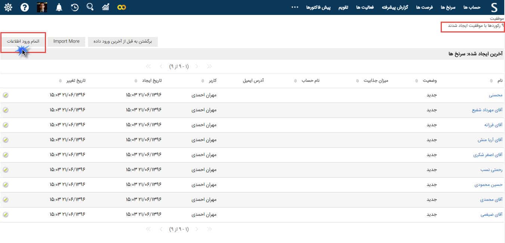Sort the list by میزان جذابیت column
This screenshot has width=505, height=243.
(376, 81)
